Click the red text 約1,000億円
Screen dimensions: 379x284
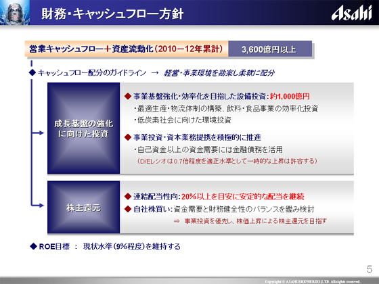pos(290,96)
